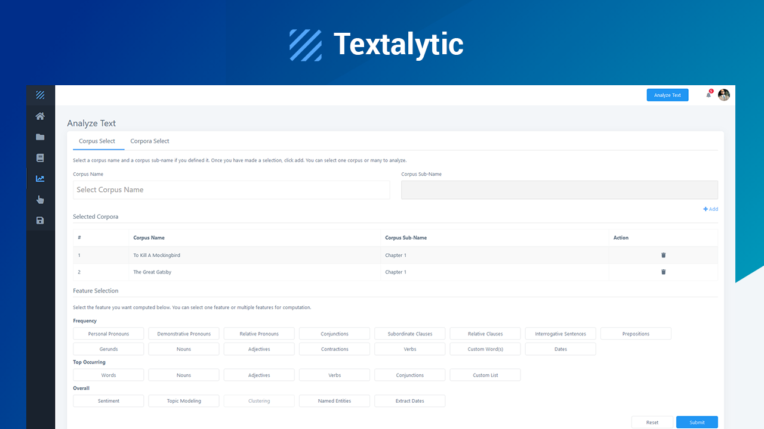Delete The Great Gatsby corpus row

click(x=663, y=272)
